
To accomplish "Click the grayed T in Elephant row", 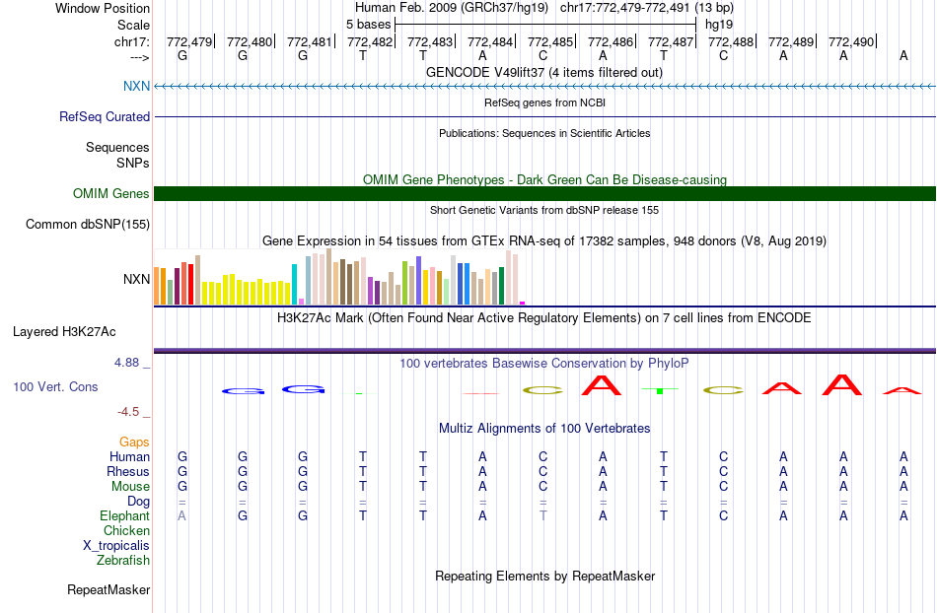I will pos(542,515).
